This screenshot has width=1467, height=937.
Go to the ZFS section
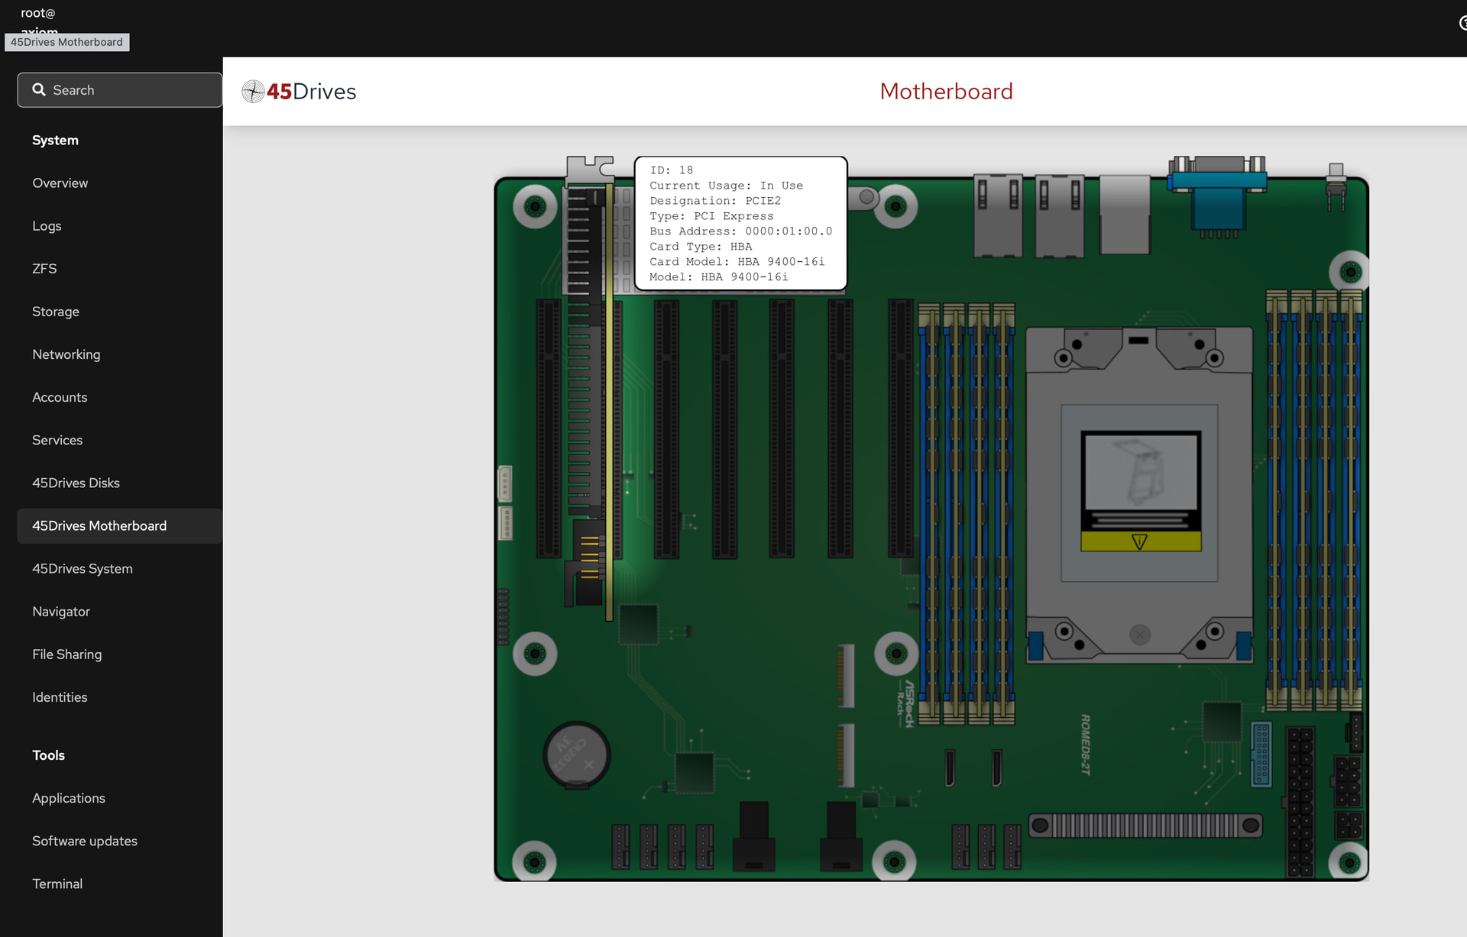[44, 269]
